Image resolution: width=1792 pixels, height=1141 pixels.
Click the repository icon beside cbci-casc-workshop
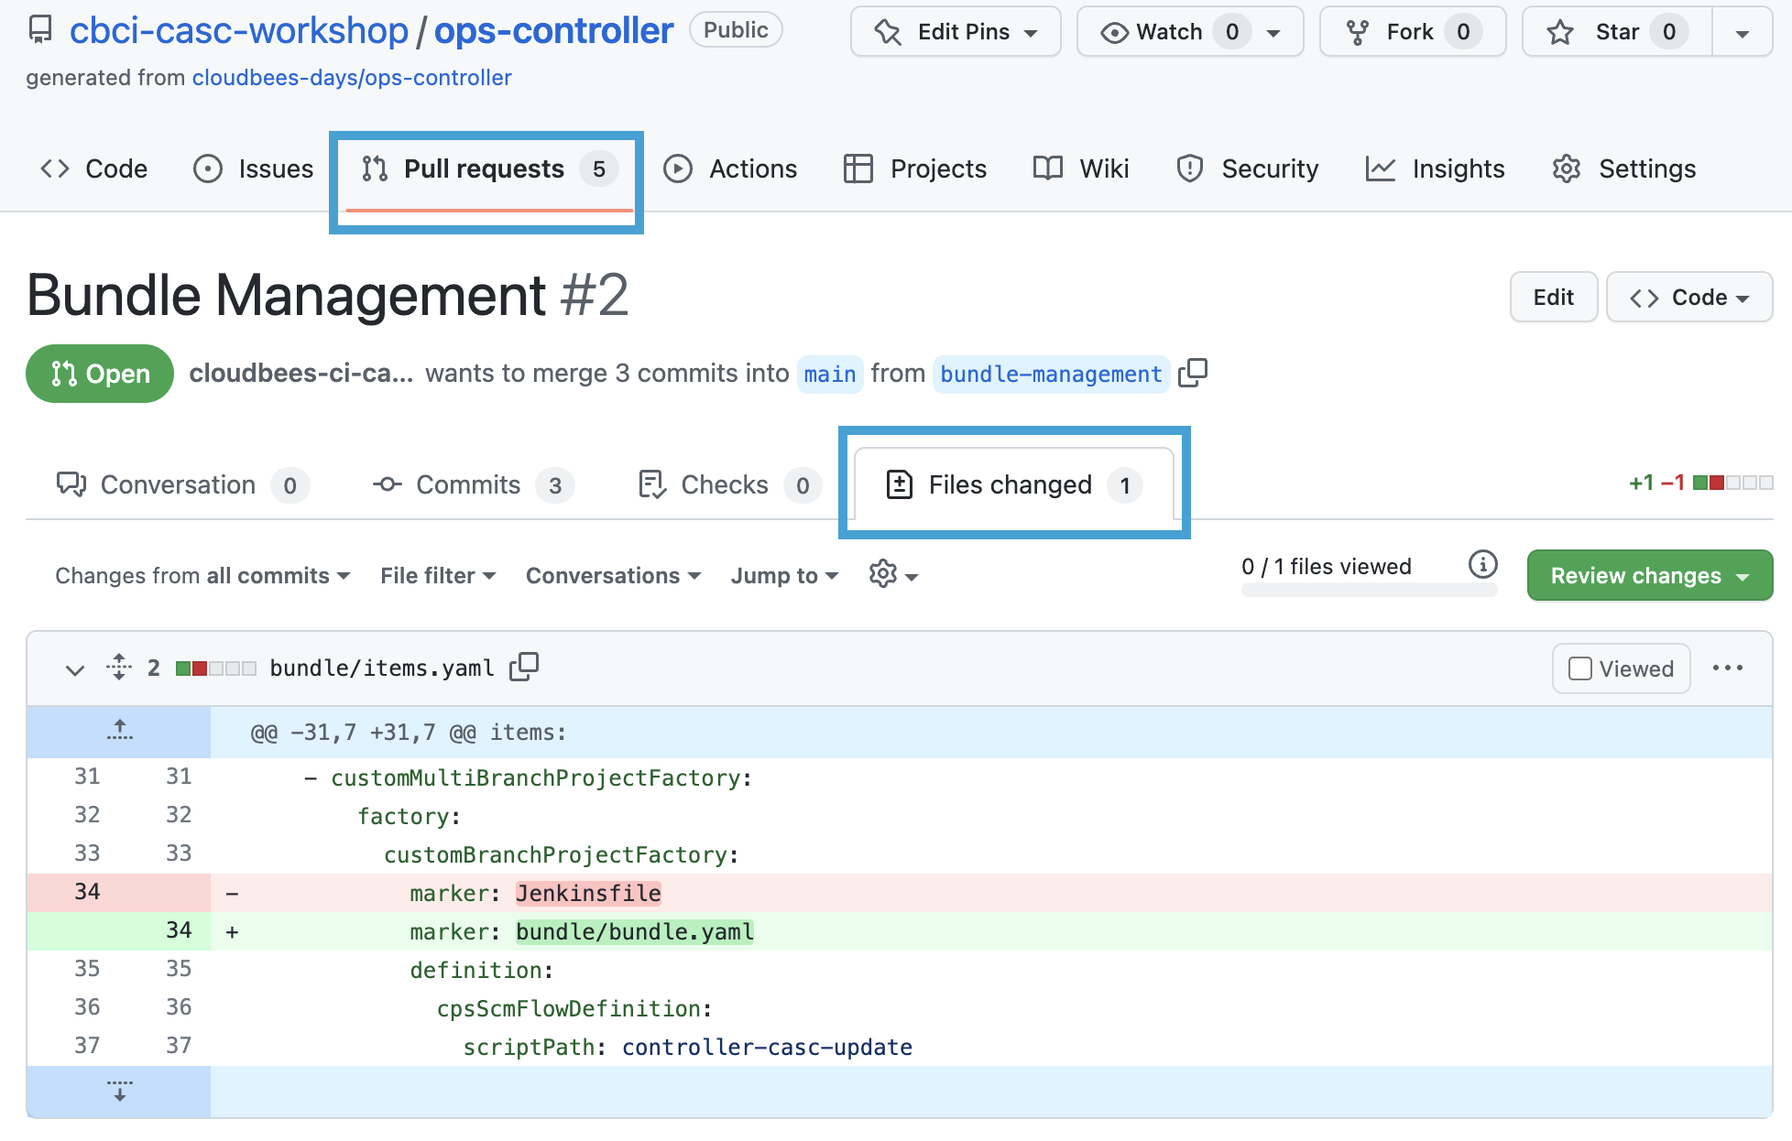(40, 30)
